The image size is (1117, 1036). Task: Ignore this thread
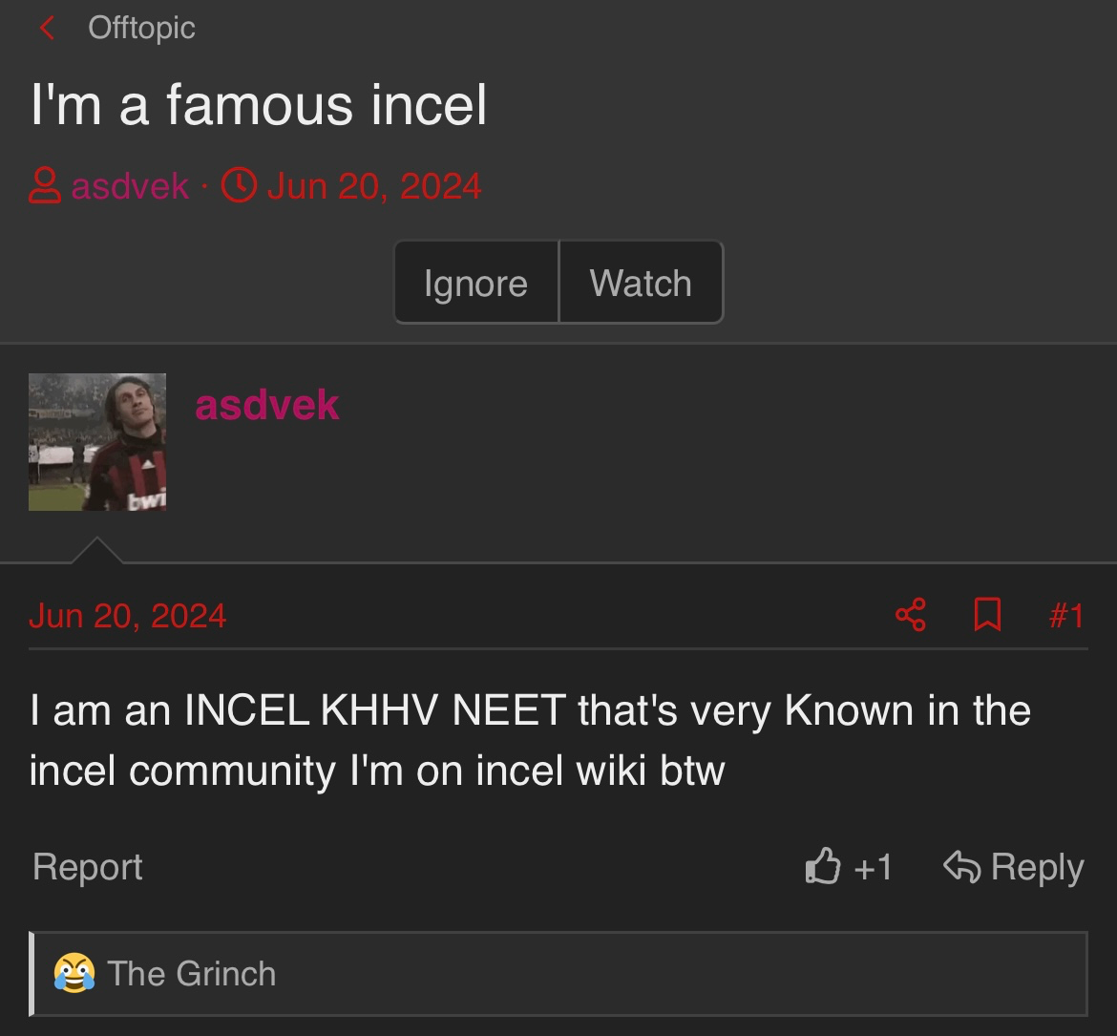point(476,283)
